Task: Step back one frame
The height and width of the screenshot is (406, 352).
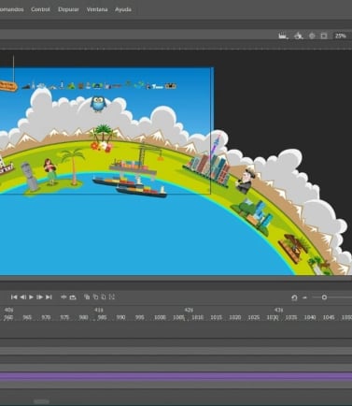Action: pyautogui.click(x=22, y=297)
